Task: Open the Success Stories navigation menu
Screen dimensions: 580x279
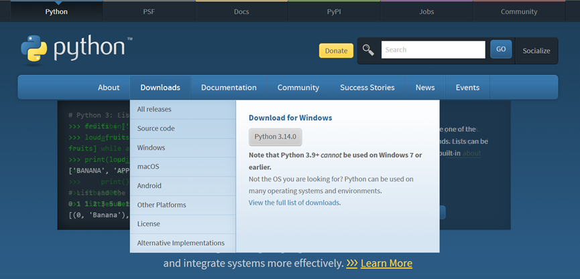Action: tap(367, 88)
